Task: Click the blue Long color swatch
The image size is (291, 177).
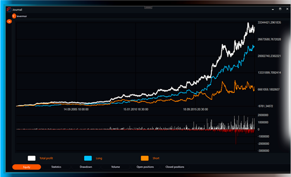Action: click(x=88, y=158)
